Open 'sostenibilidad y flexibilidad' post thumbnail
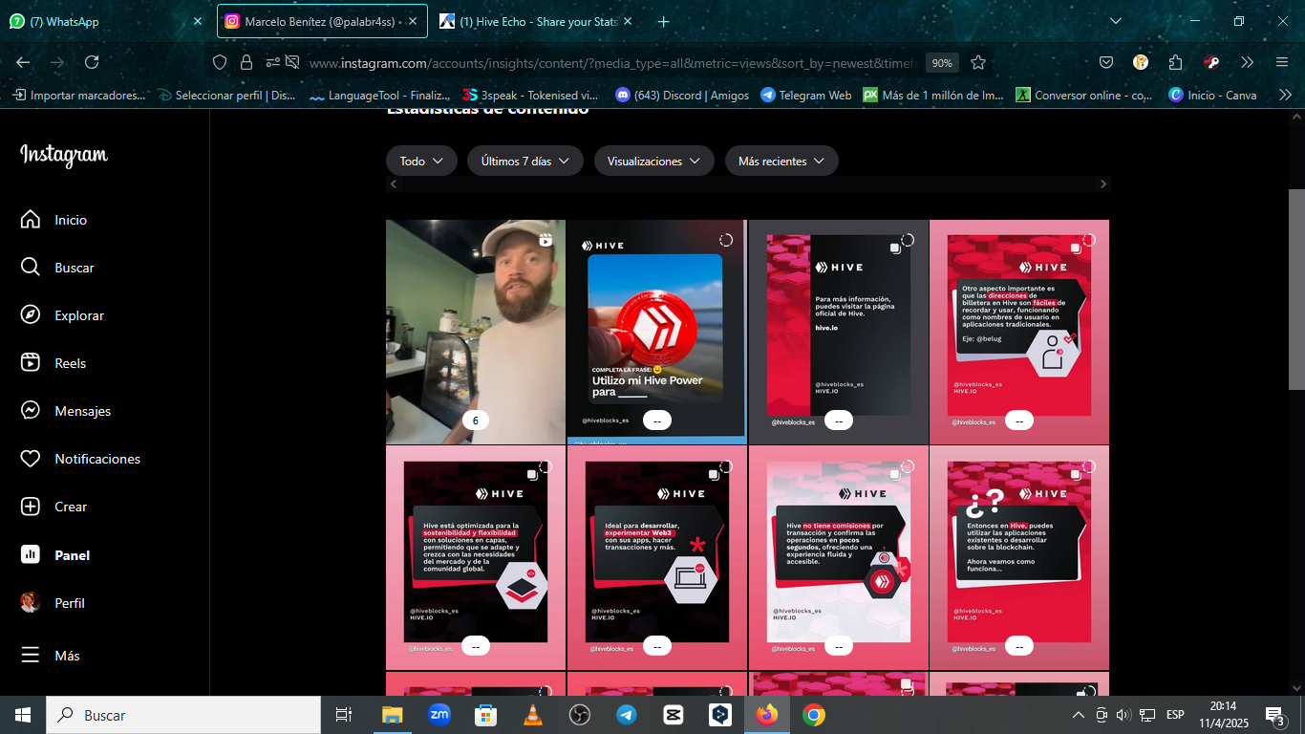The width and height of the screenshot is (1305, 734). click(476, 557)
